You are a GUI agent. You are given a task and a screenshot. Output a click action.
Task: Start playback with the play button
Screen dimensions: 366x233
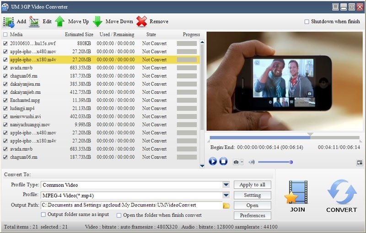pyautogui.click(x=213, y=161)
